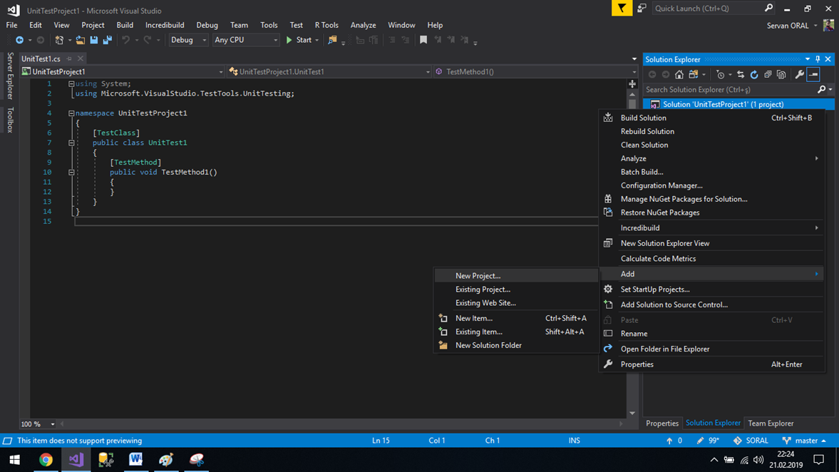Toggle the bookmark on the current line
839x472 pixels.
point(423,40)
